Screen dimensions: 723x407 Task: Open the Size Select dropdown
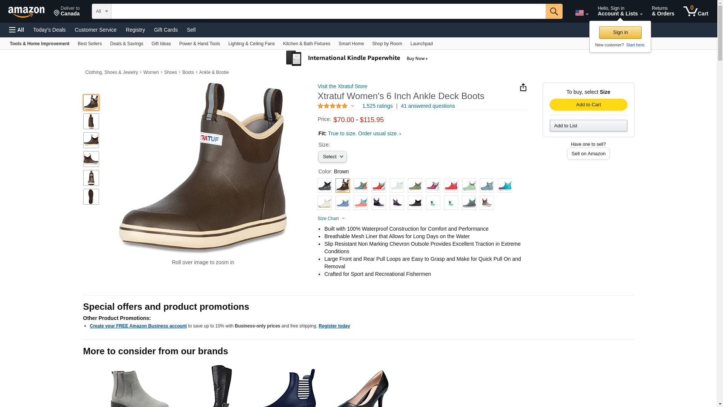tap(333, 156)
